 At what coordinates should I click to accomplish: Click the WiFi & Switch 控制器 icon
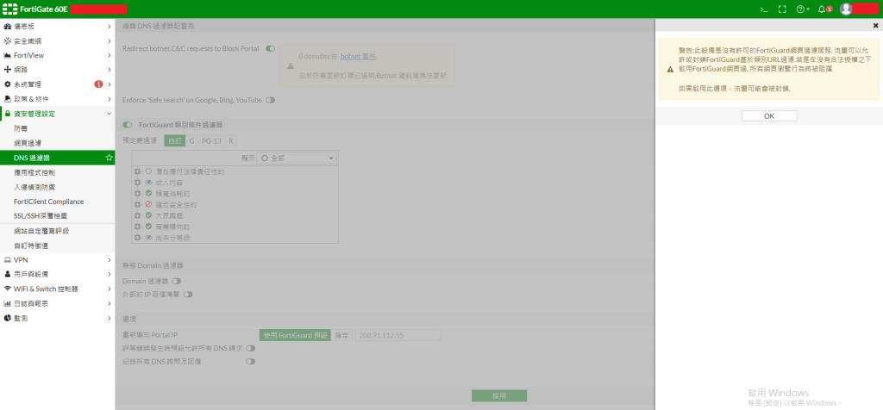(x=7, y=289)
